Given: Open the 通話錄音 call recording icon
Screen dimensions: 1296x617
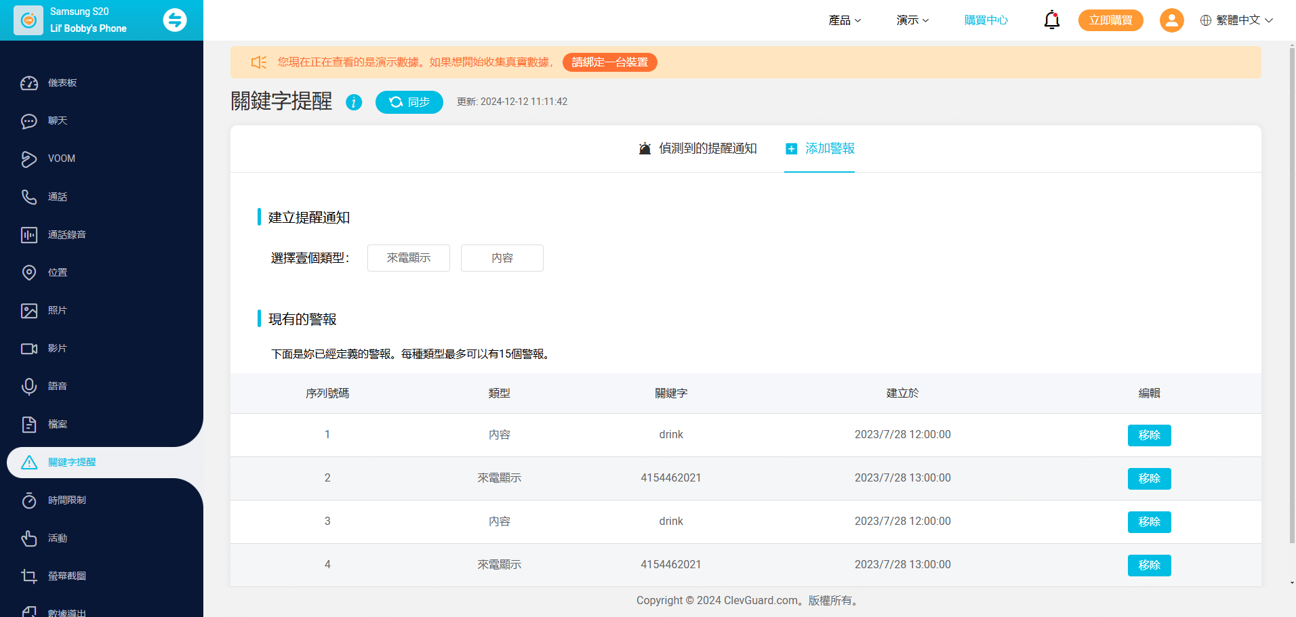Looking at the screenshot, I should coord(29,234).
